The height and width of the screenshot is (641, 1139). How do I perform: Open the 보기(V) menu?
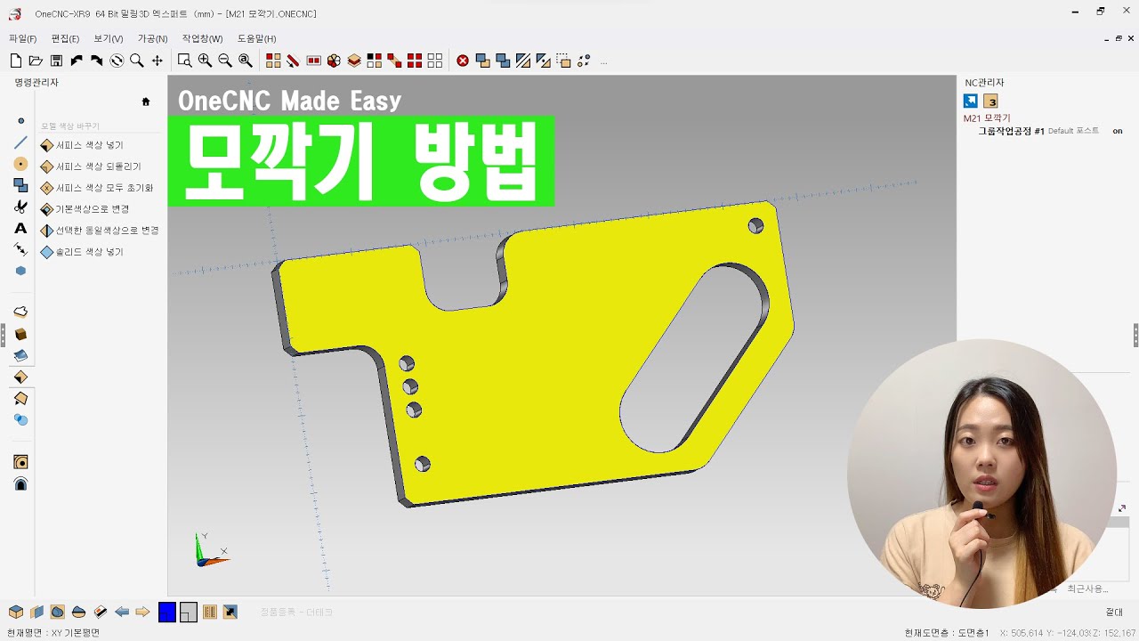coord(109,39)
